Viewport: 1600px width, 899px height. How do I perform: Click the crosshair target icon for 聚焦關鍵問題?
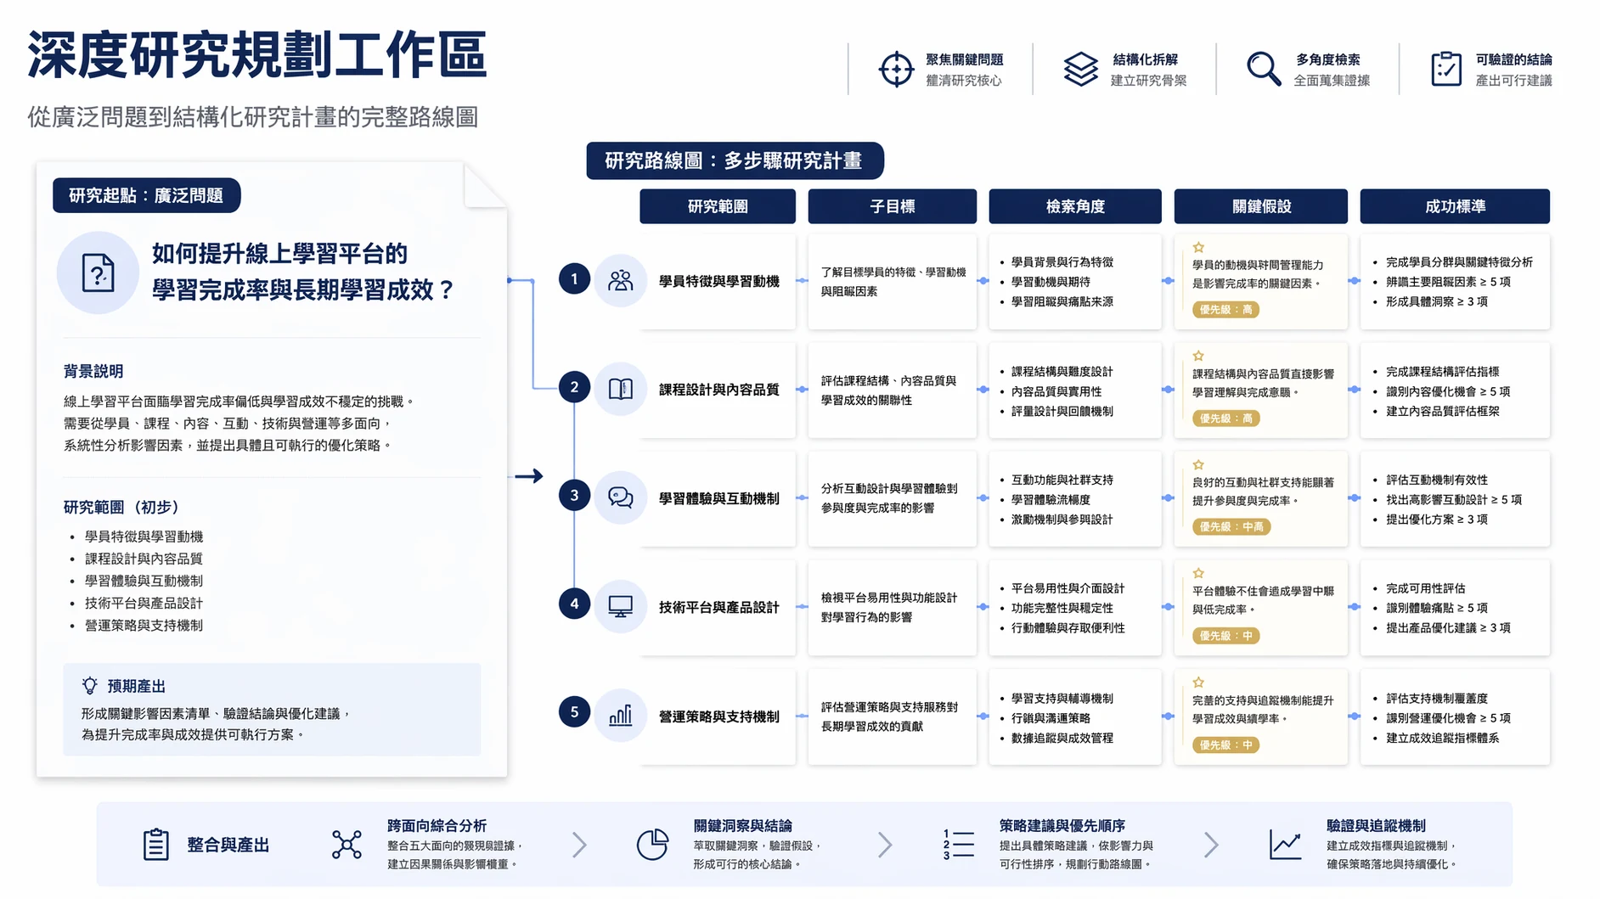(x=896, y=70)
